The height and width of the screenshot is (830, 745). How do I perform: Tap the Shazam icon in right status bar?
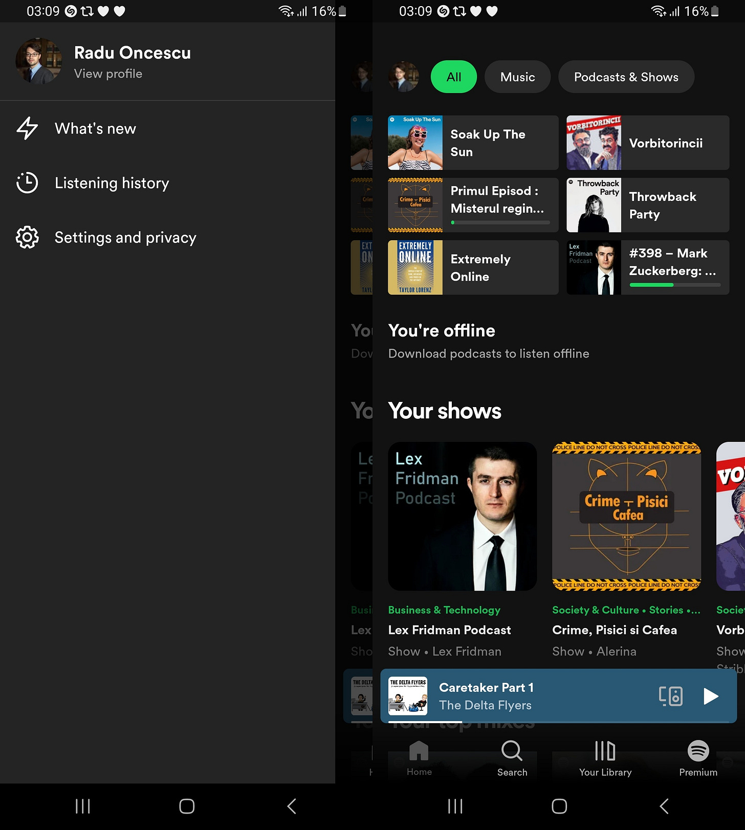(x=444, y=11)
